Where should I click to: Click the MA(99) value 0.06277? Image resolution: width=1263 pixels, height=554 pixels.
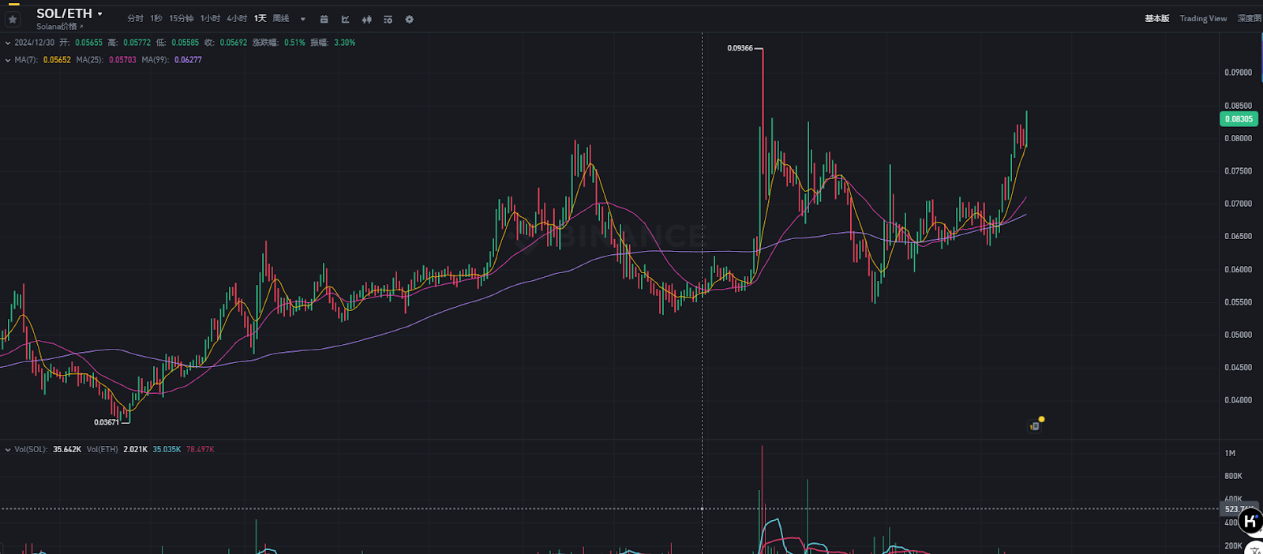pos(188,60)
